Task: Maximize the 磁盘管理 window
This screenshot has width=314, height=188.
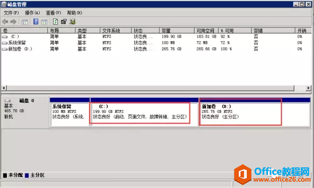Action: click(x=302, y=4)
